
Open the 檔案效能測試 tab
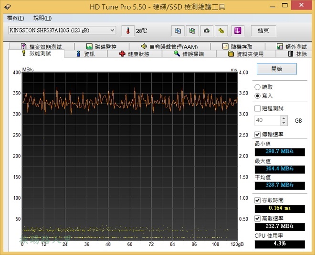pos(42,47)
